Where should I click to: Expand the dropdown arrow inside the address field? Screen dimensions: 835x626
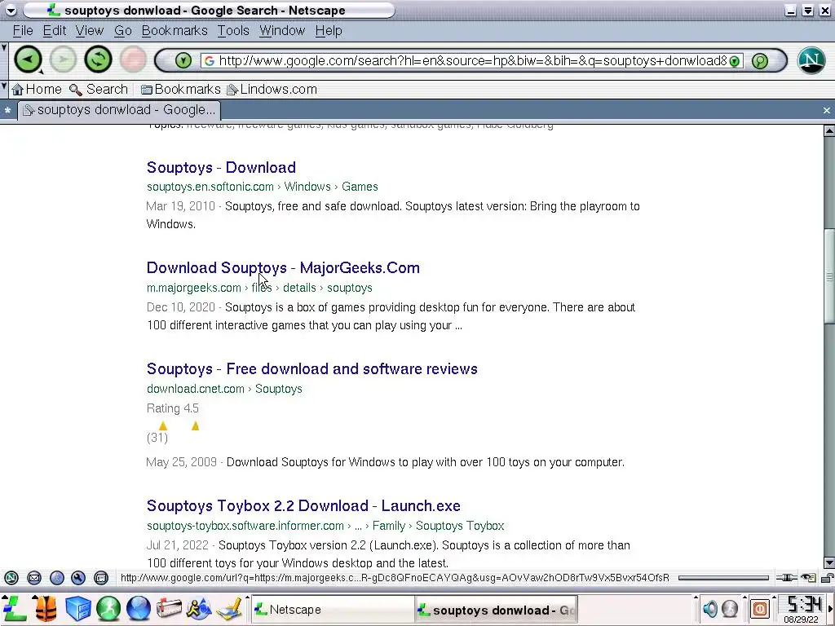click(x=735, y=61)
